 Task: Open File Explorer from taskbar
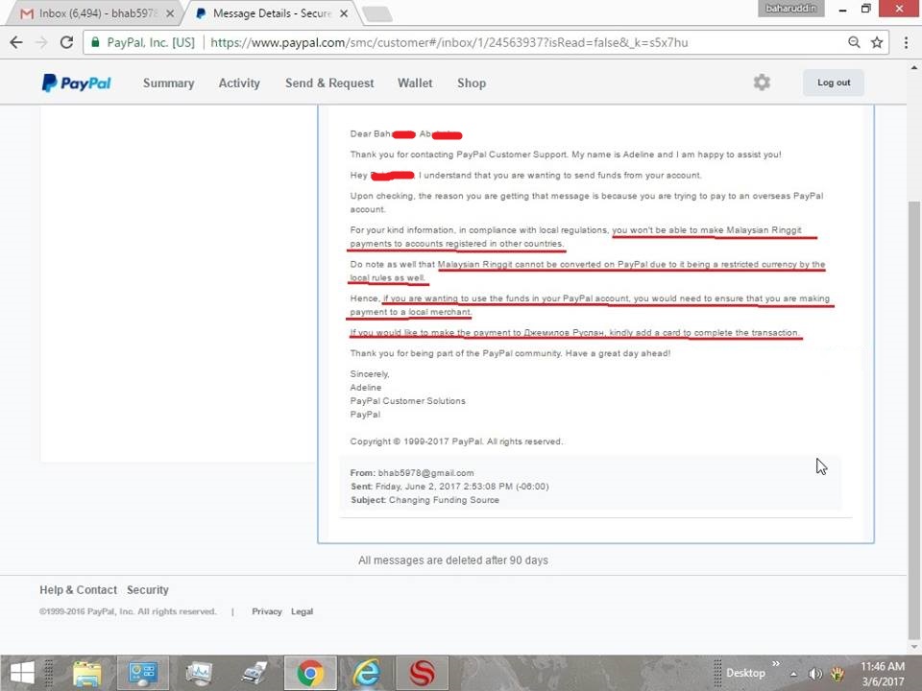tap(87, 673)
